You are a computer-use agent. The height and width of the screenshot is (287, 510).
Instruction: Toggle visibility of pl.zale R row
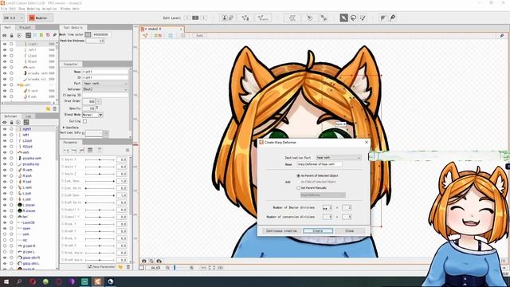[x=5, y=246]
